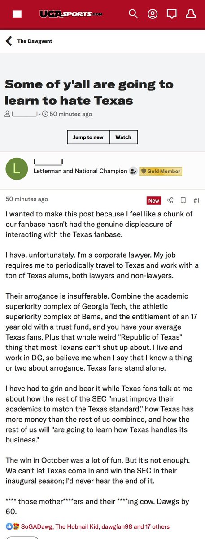The width and height of the screenshot is (205, 539).
Task: Click the UGASports.com logo
Action: (x=76, y=14)
